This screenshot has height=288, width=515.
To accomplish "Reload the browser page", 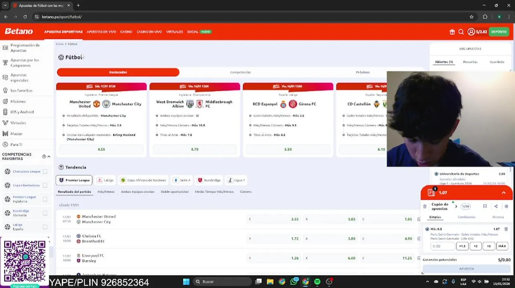I will [x=25, y=17].
